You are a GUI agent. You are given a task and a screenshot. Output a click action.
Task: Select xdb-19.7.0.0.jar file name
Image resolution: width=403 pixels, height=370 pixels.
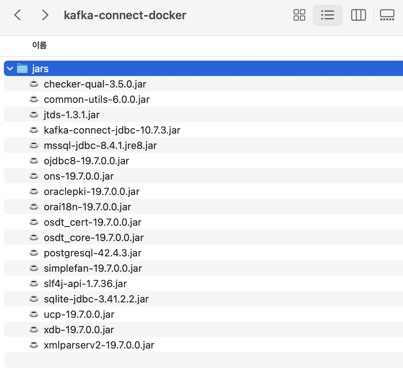pyautogui.click(x=79, y=330)
